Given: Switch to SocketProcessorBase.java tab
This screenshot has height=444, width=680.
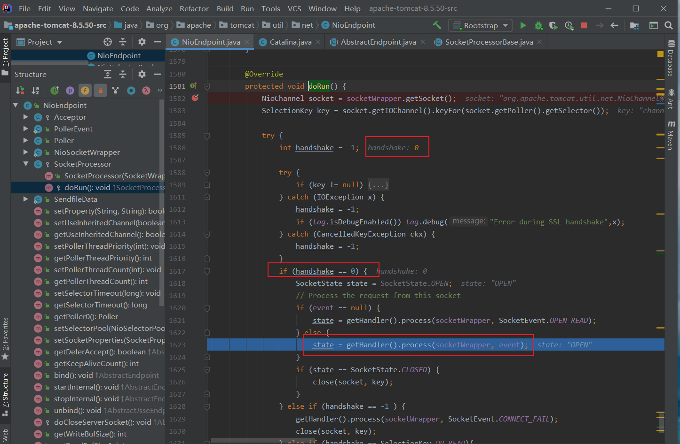Looking at the screenshot, I should click(x=489, y=42).
